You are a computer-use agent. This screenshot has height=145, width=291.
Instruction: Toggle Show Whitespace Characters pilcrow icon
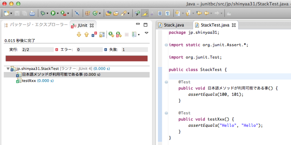point(167,13)
